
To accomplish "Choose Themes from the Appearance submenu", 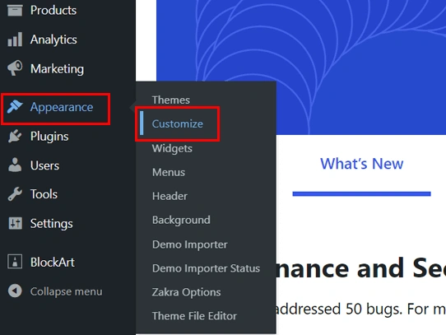I will point(171,100).
